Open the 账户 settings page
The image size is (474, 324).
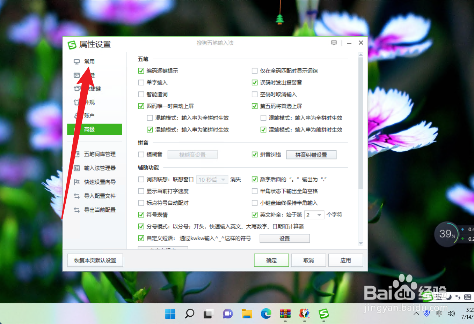[89, 115]
